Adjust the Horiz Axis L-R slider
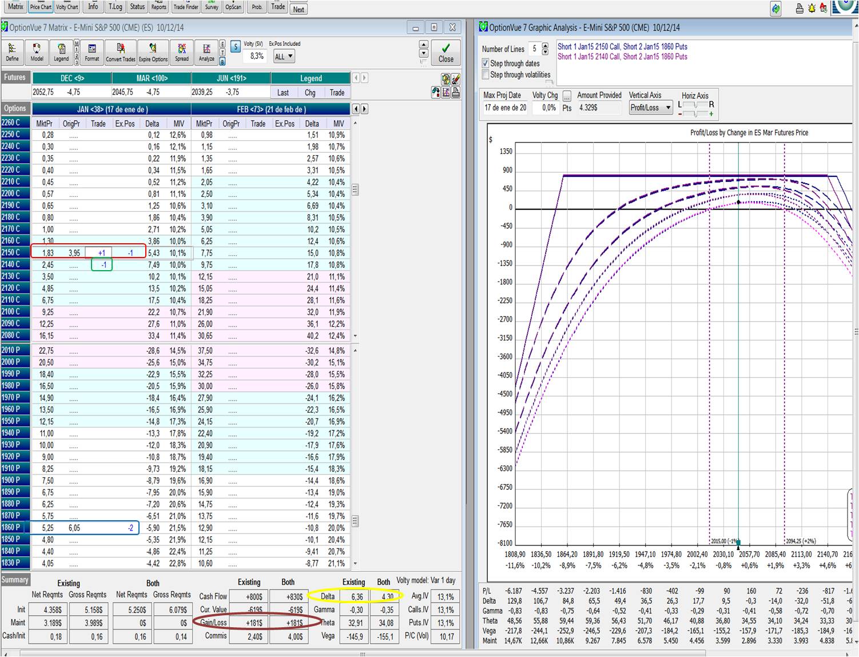Screen dimensions: 859x657 click(695, 105)
